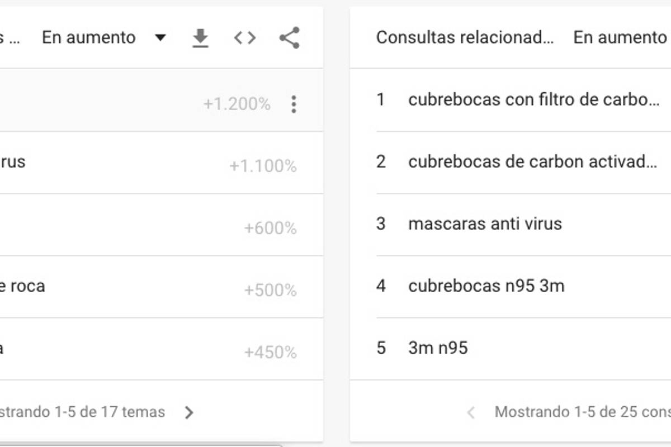Share the trending topics panel
This screenshot has height=447, width=671.
pyautogui.click(x=289, y=37)
